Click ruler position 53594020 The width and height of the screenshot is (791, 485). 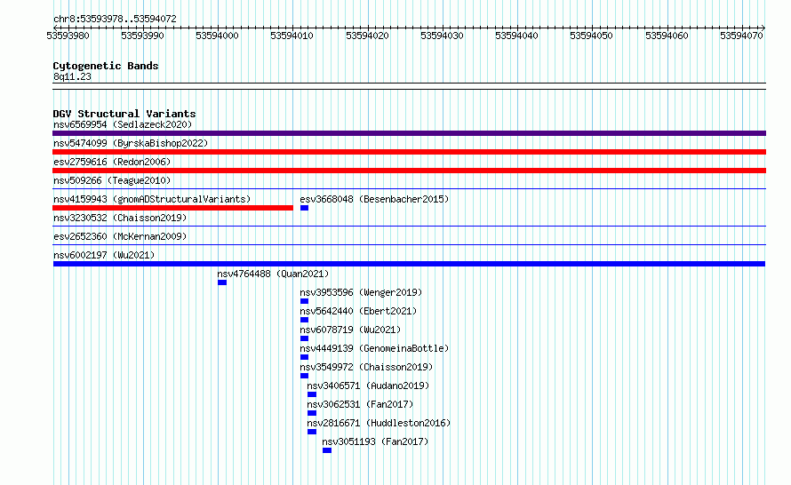point(367,36)
